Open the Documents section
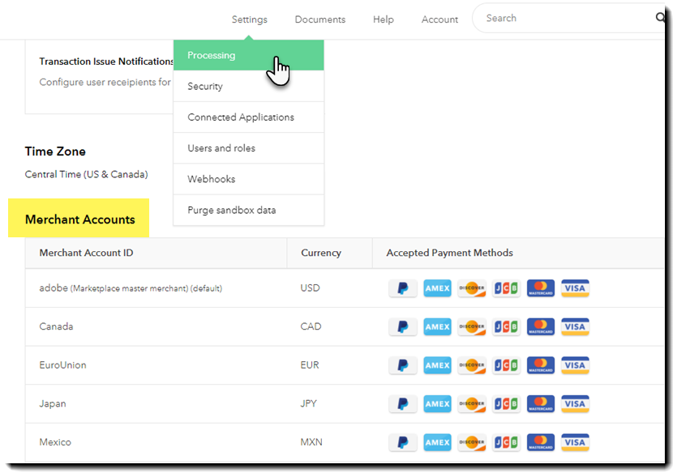 tap(319, 19)
